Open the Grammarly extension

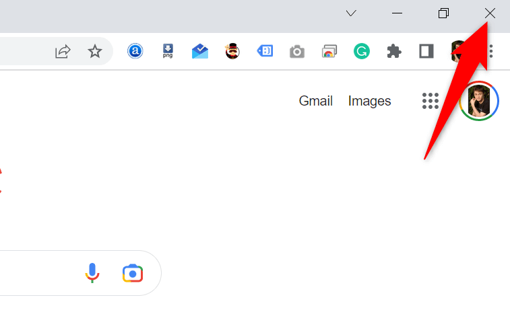[x=362, y=52]
